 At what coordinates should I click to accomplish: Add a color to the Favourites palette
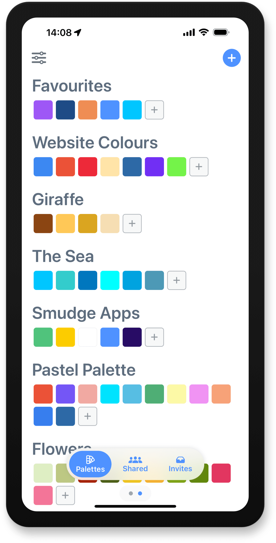(154, 110)
